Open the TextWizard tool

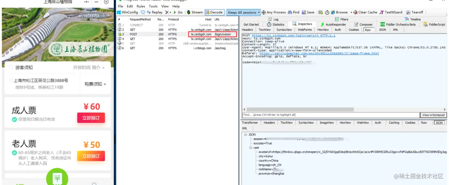pyautogui.click(x=391, y=12)
